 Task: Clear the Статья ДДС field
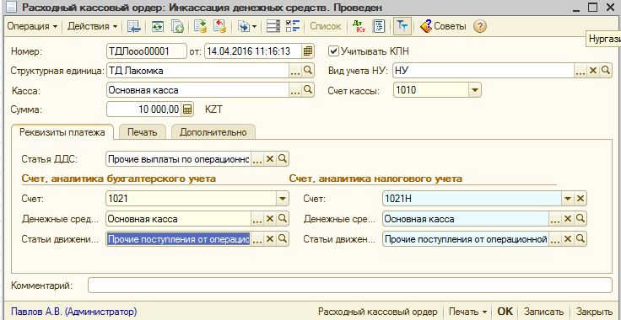270,159
